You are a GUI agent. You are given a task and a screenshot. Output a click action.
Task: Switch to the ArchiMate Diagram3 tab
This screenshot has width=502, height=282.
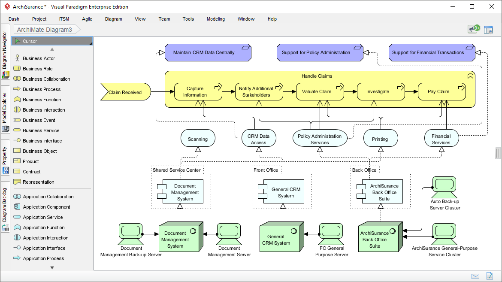point(44,30)
